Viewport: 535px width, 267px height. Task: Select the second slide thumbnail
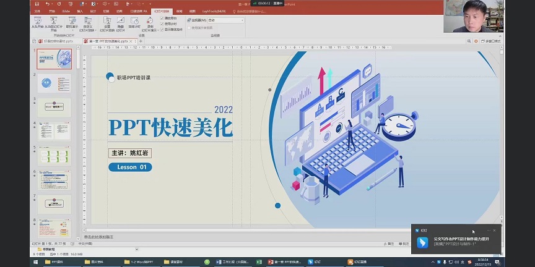(54, 82)
